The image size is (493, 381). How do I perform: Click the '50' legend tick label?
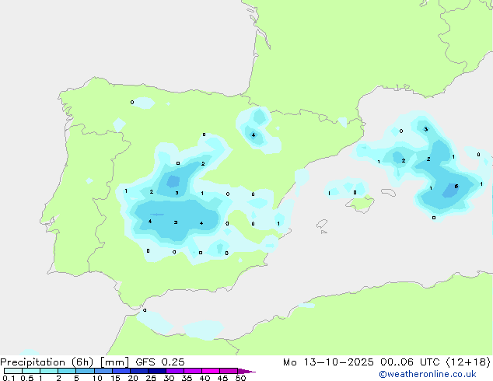(x=241, y=378)
